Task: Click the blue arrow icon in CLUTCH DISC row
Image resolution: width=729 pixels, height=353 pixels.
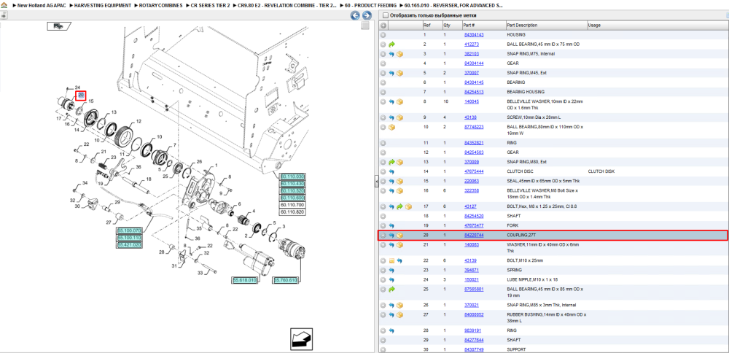Action: pos(391,171)
